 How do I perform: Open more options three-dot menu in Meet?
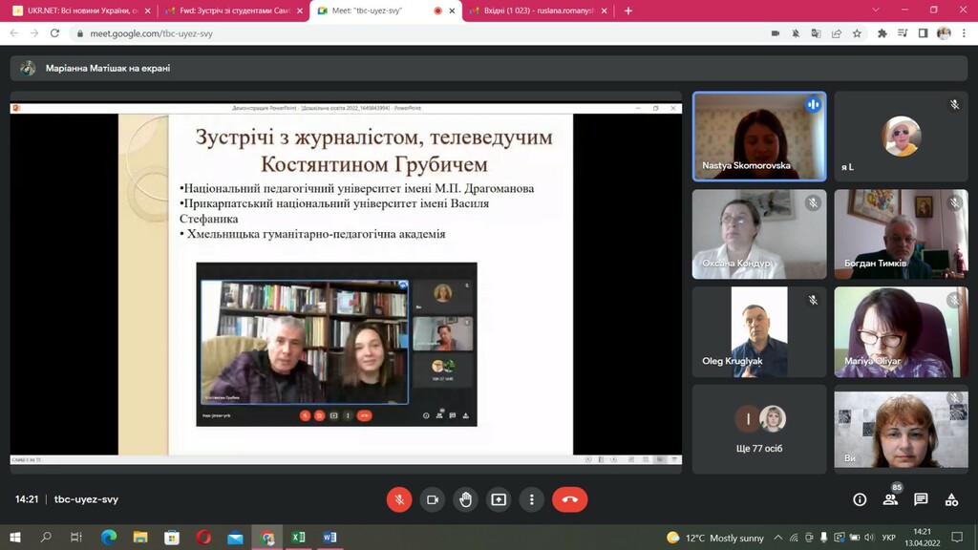531,499
